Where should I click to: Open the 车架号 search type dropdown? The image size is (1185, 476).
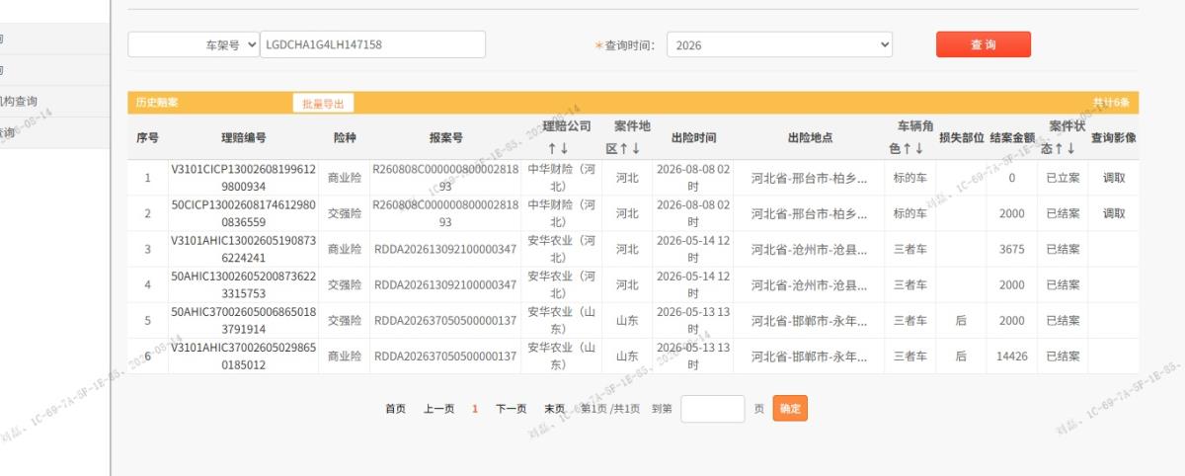pos(194,44)
